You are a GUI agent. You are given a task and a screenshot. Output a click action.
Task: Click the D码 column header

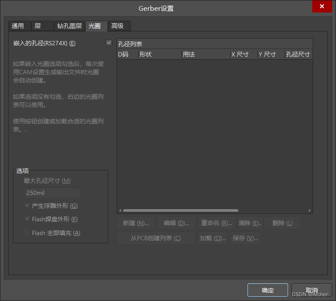[127, 54]
